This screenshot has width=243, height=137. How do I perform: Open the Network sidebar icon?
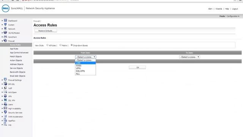click(x=5, y=29)
